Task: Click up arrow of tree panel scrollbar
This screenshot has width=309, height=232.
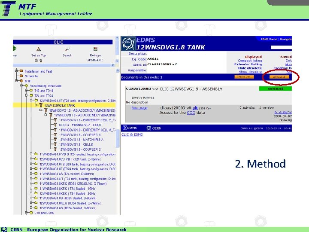Action: click(118, 70)
